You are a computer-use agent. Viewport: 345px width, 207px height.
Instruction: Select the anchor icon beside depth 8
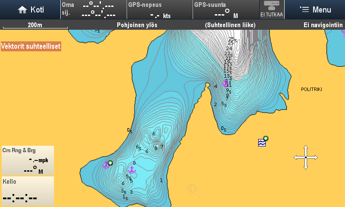132,169
